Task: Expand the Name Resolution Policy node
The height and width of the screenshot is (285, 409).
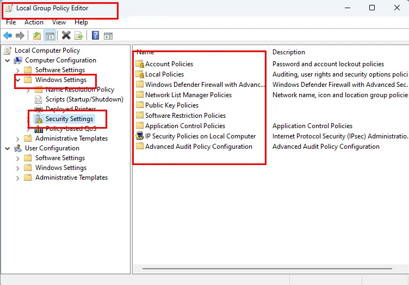Action: click(28, 90)
